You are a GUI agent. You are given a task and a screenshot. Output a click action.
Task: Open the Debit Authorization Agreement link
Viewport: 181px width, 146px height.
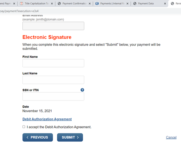pyautogui.click(x=47, y=119)
